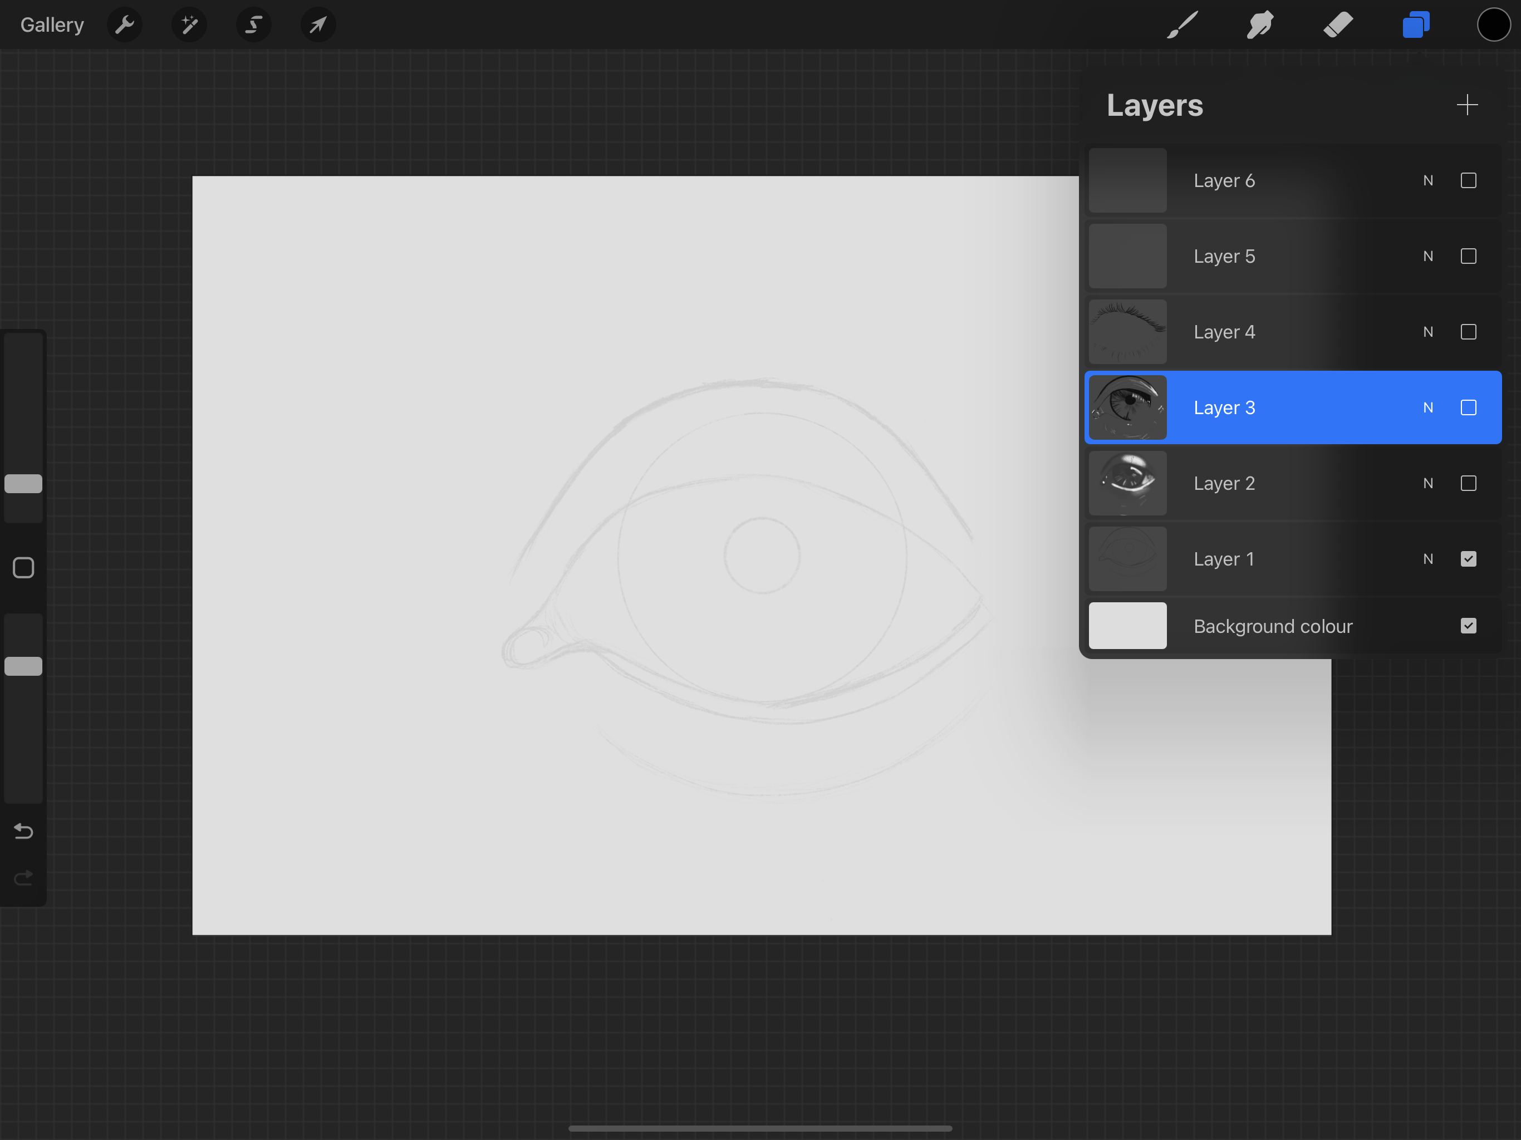The image size is (1521, 1140).
Task: Show Layer 6 using its visibility checkbox
Action: (x=1468, y=181)
